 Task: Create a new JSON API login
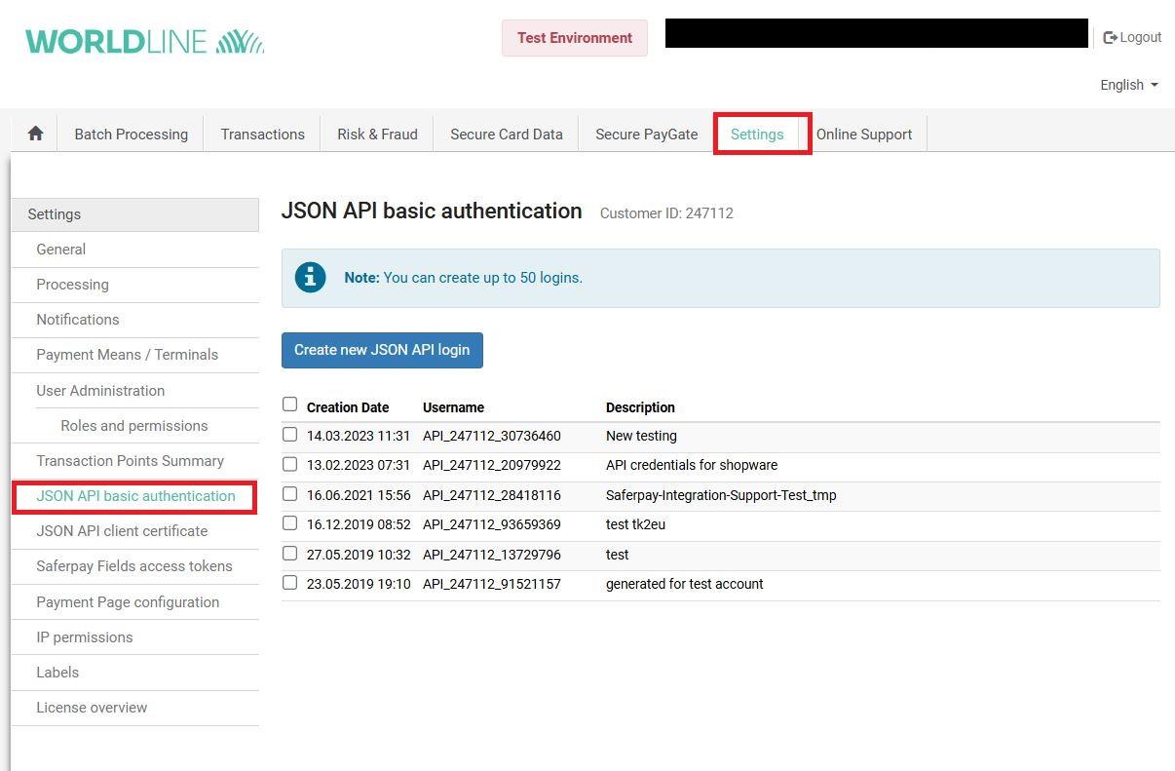coord(382,350)
